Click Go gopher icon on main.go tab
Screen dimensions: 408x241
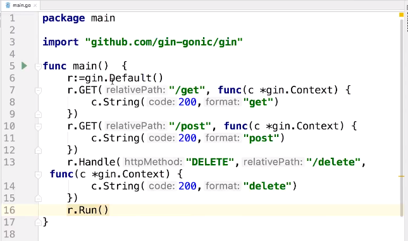tap(8, 5)
